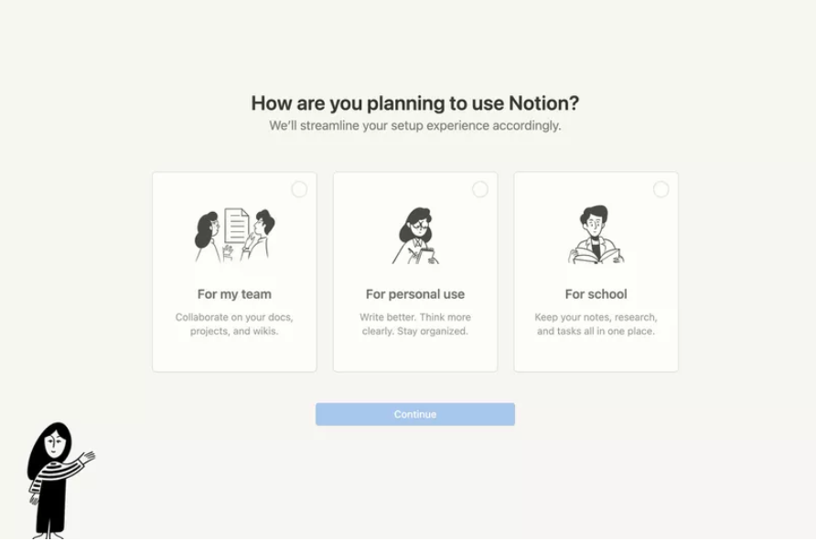Click the 'Keep your notes, research' description
This screenshot has height=541, width=816.
click(x=596, y=324)
